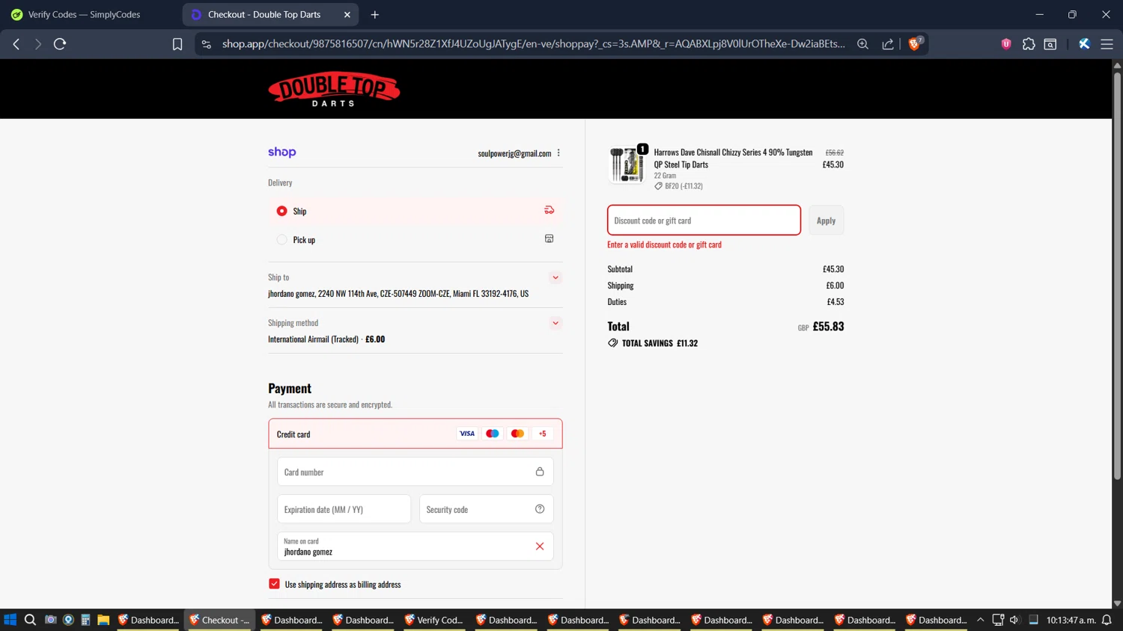Open the Verify Cod... taskbar window
This screenshot has width=1123, height=631.
434,620
